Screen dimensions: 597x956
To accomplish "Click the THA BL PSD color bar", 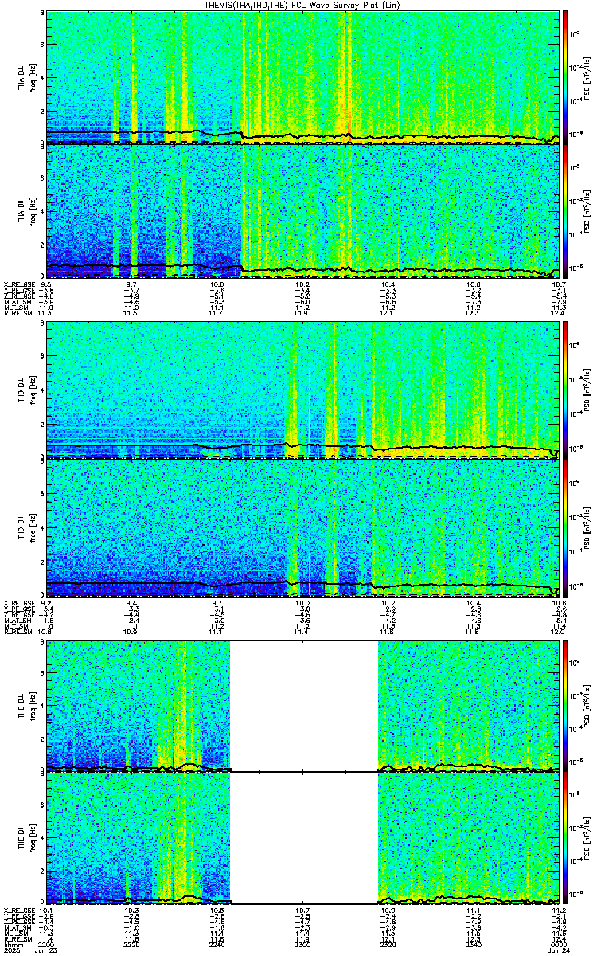I will 566,77.
